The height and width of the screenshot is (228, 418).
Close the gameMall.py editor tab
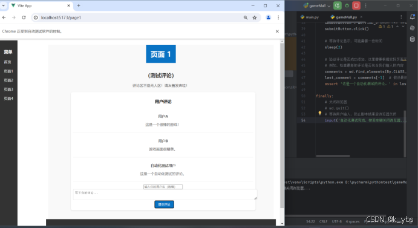361,17
